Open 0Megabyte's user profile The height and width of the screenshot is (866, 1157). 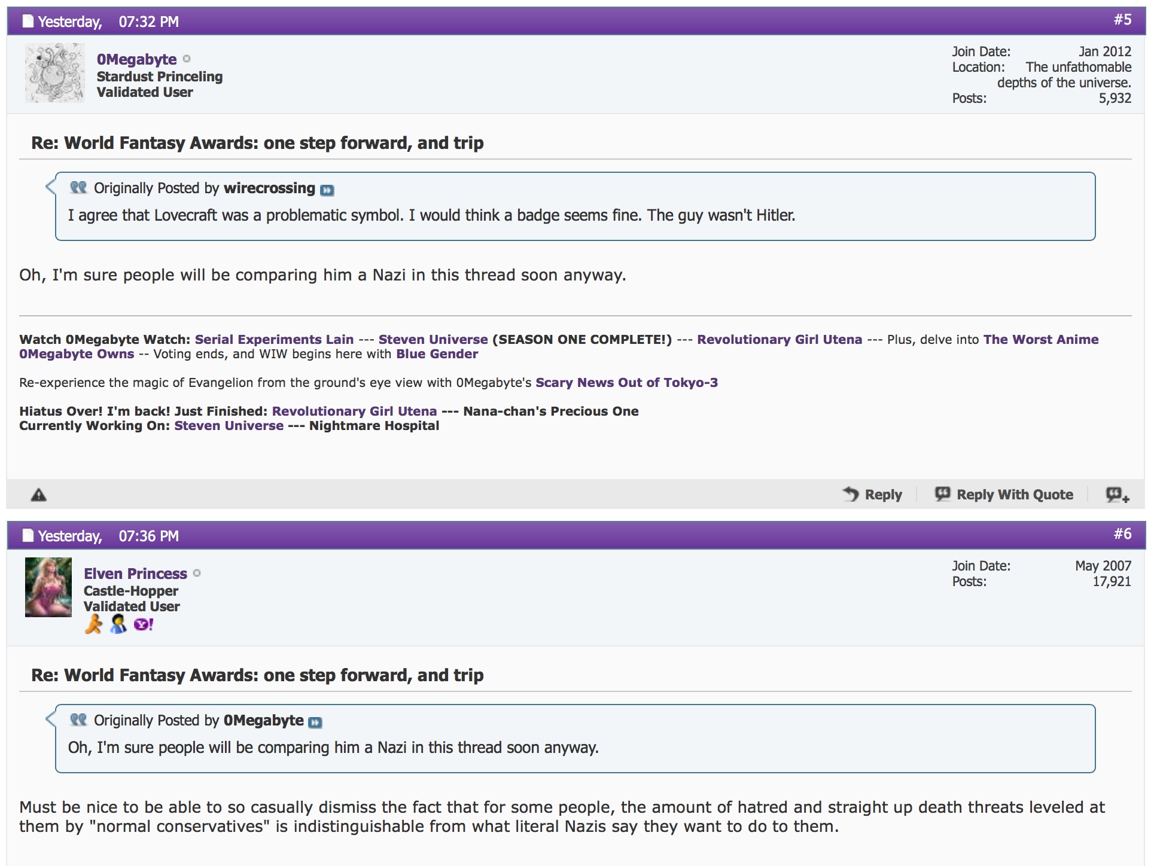click(136, 59)
